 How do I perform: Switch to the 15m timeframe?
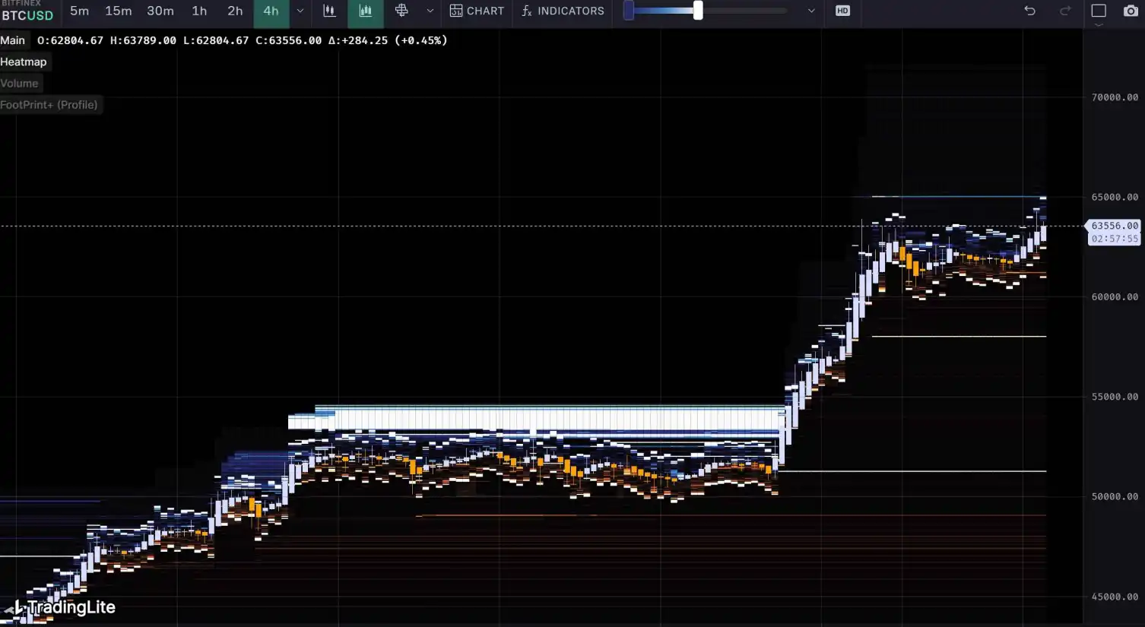pos(118,11)
